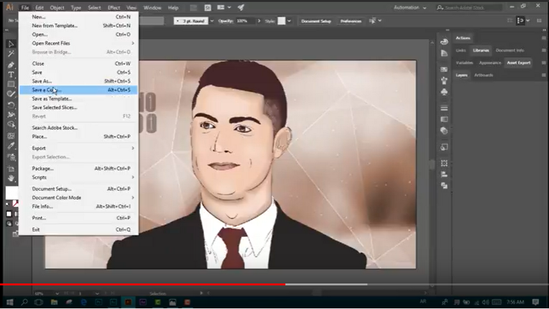Choose Place from the File menu
549x309 pixels.
pyautogui.click(x=79, y=137)
